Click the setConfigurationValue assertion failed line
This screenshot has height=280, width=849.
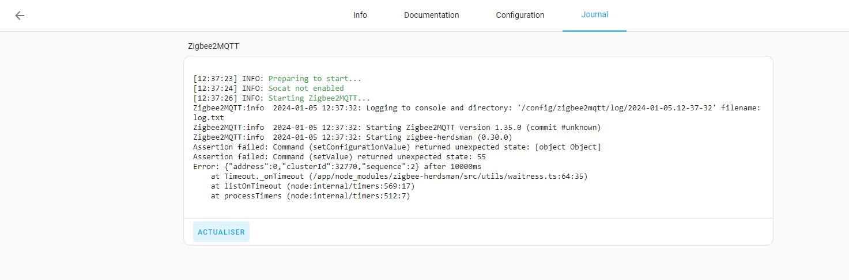pyautogui.click(x=397, y=147)
